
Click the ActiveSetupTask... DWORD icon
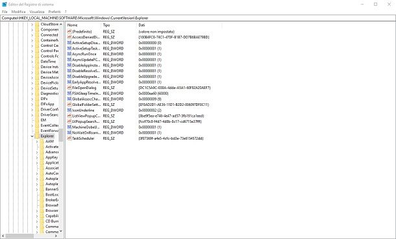(x=69, y=48)
